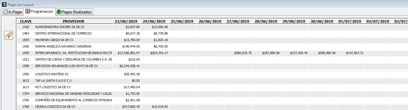Select clave cell 1613
The width and height of the screenshot is (408, 110).
pos(25,81)
